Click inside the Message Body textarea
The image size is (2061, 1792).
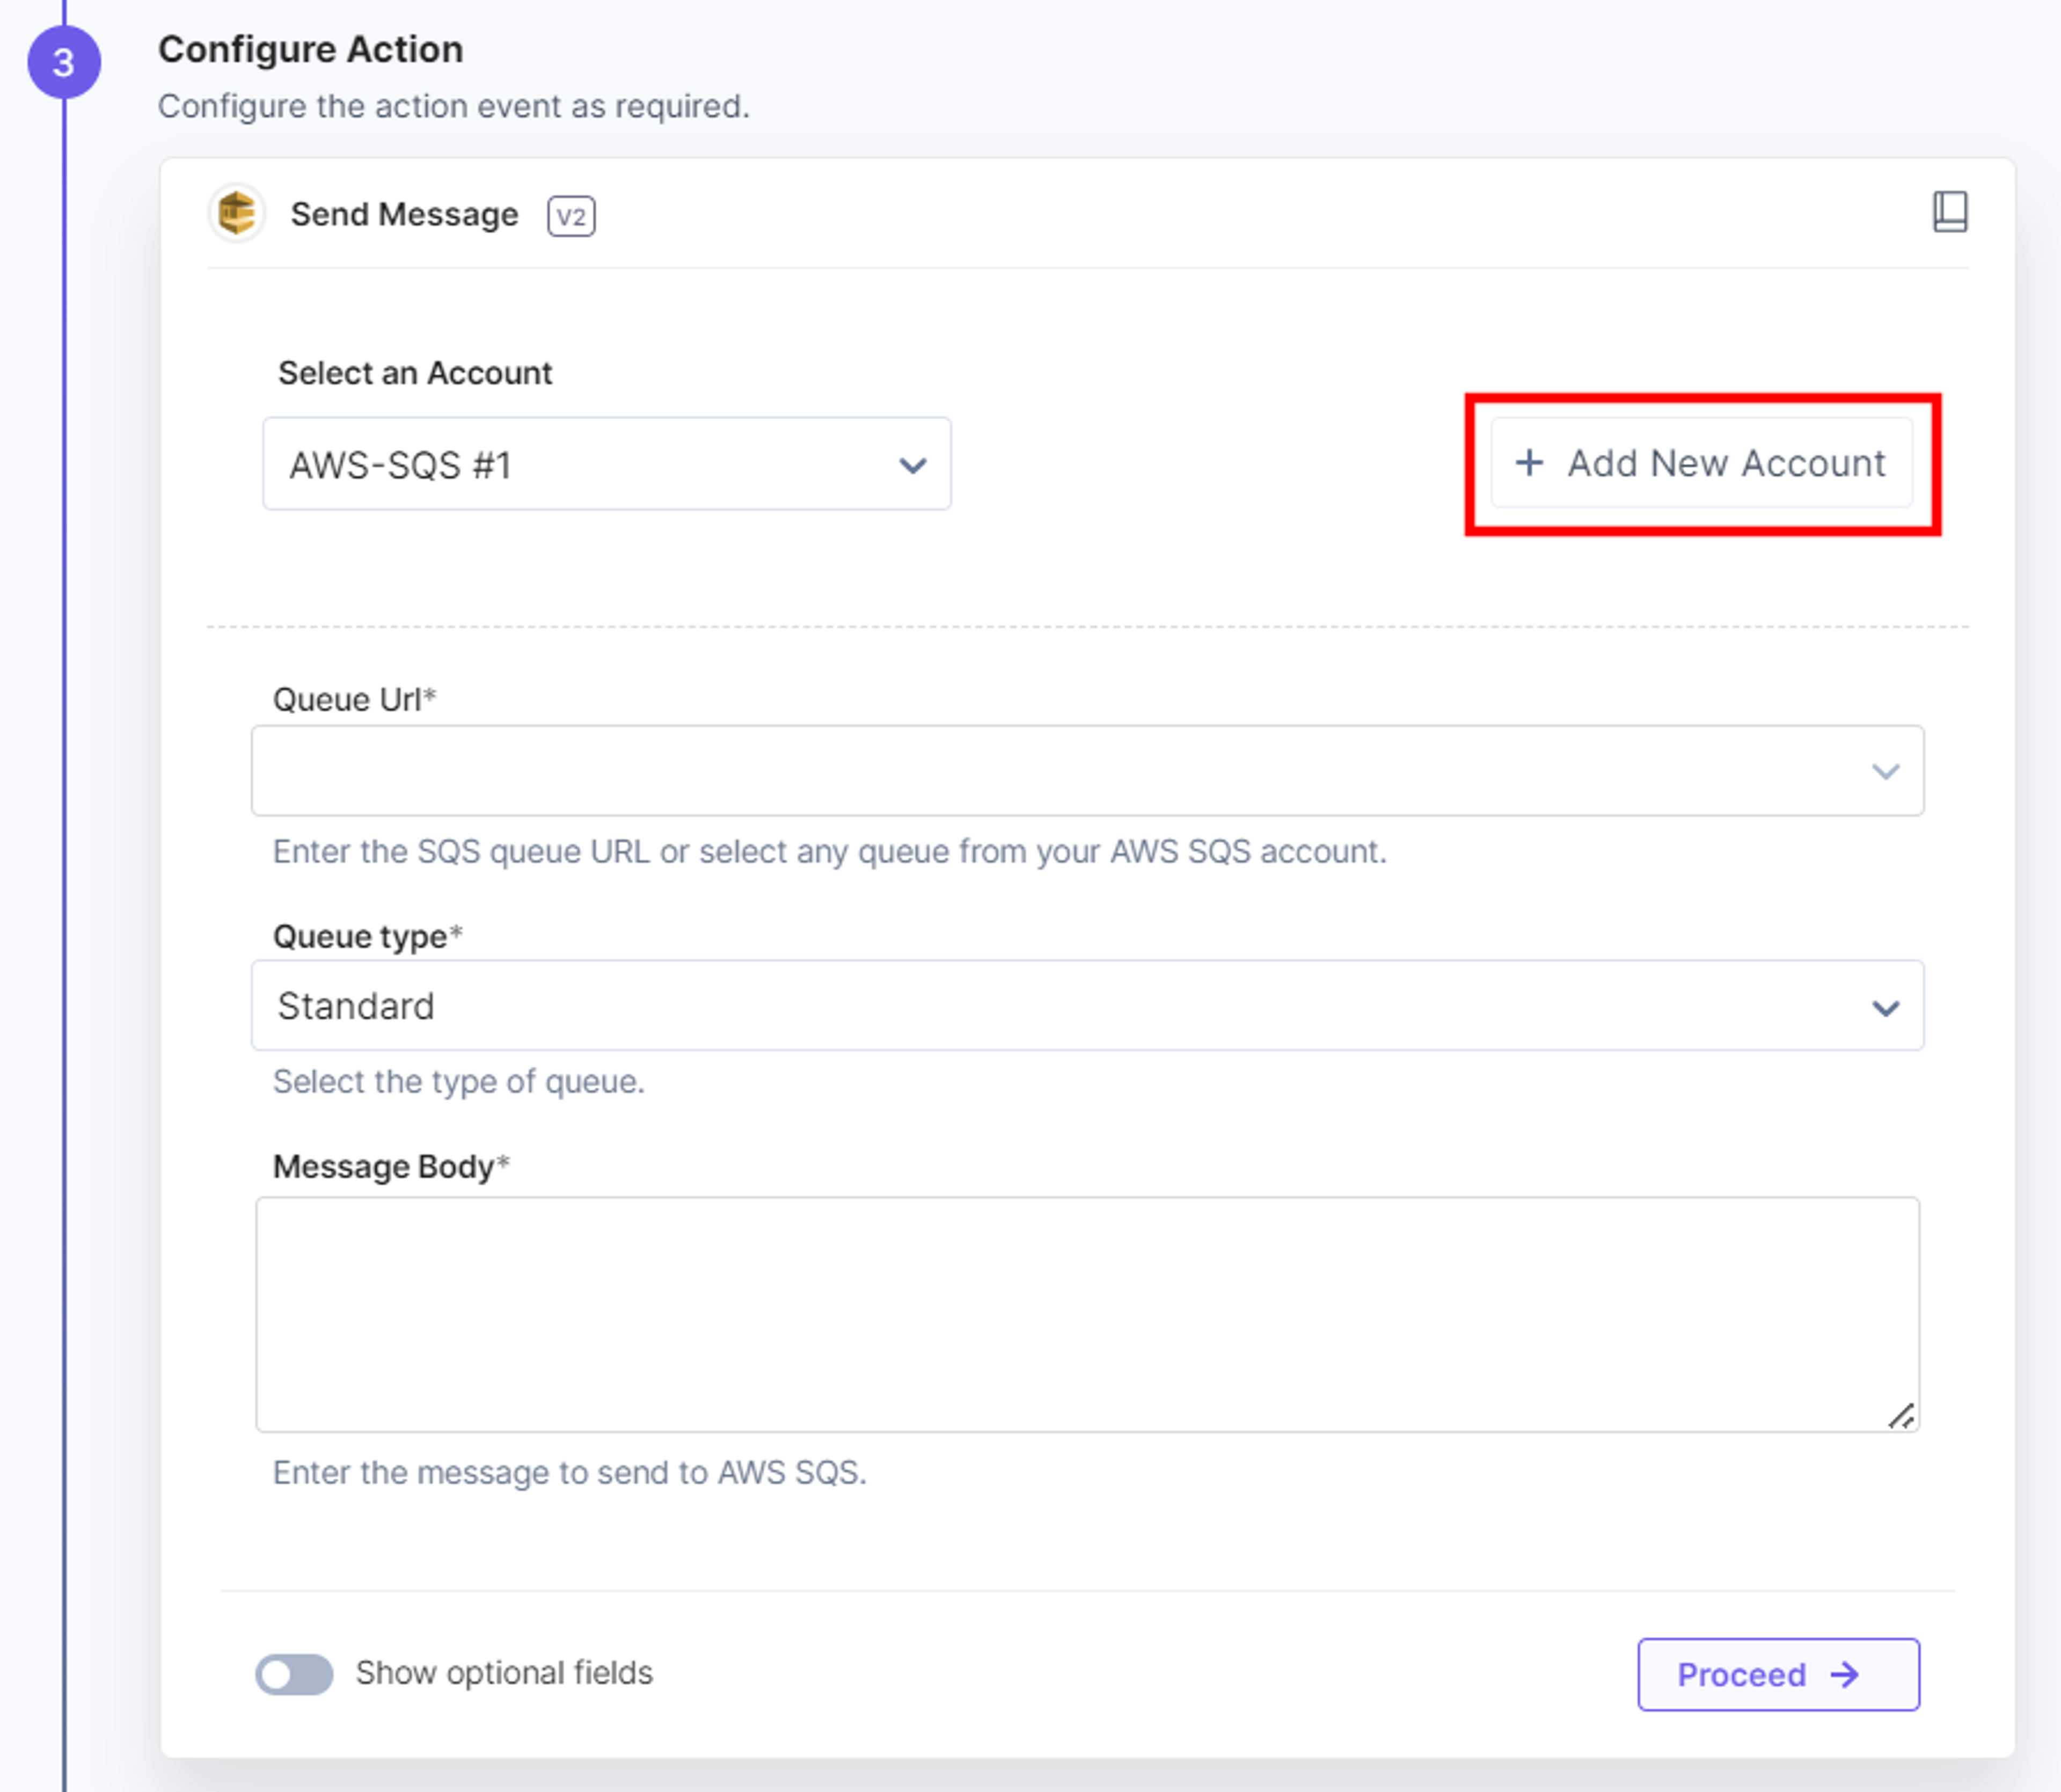[1087, 1314]
